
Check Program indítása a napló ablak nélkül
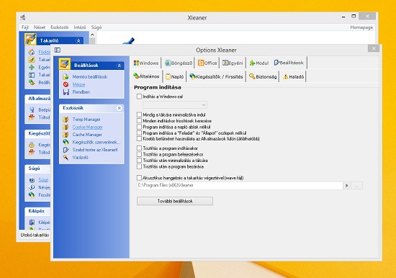click(x=139, y=127)
